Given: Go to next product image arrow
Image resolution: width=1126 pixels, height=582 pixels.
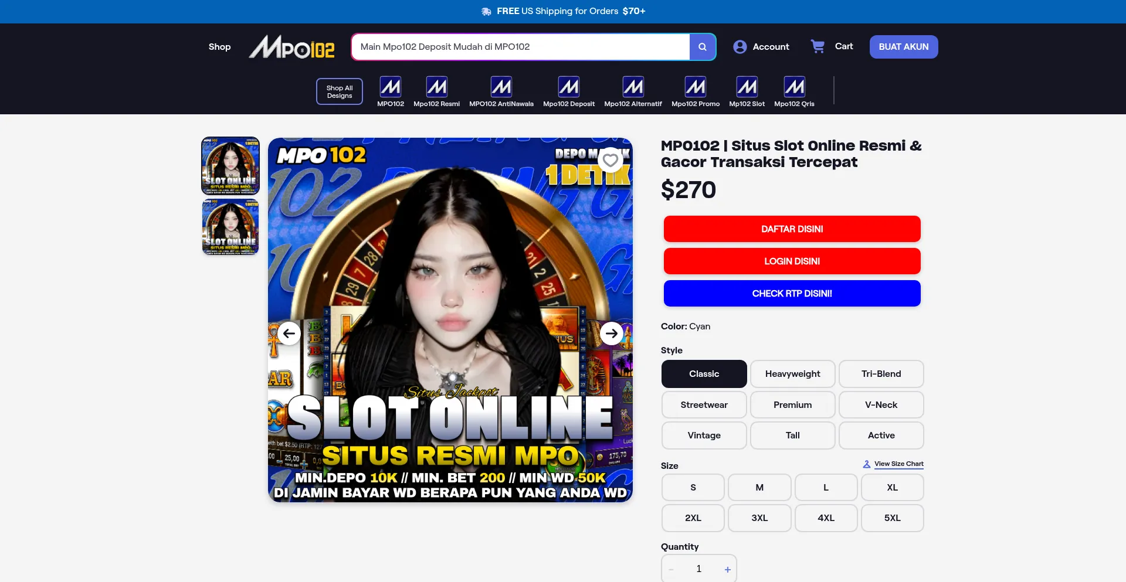Looking at the screenshot, I should [x=611, y=333].
